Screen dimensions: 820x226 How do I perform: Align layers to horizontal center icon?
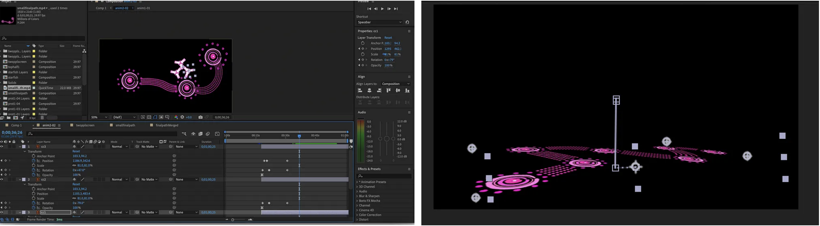[x=369, y=90]
